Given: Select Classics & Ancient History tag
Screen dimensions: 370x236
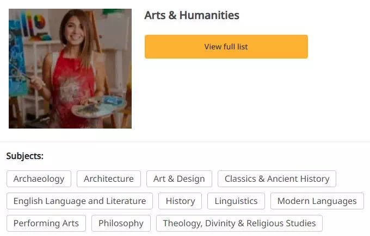Looking at the screenshot, I should (x=277, y=178).
